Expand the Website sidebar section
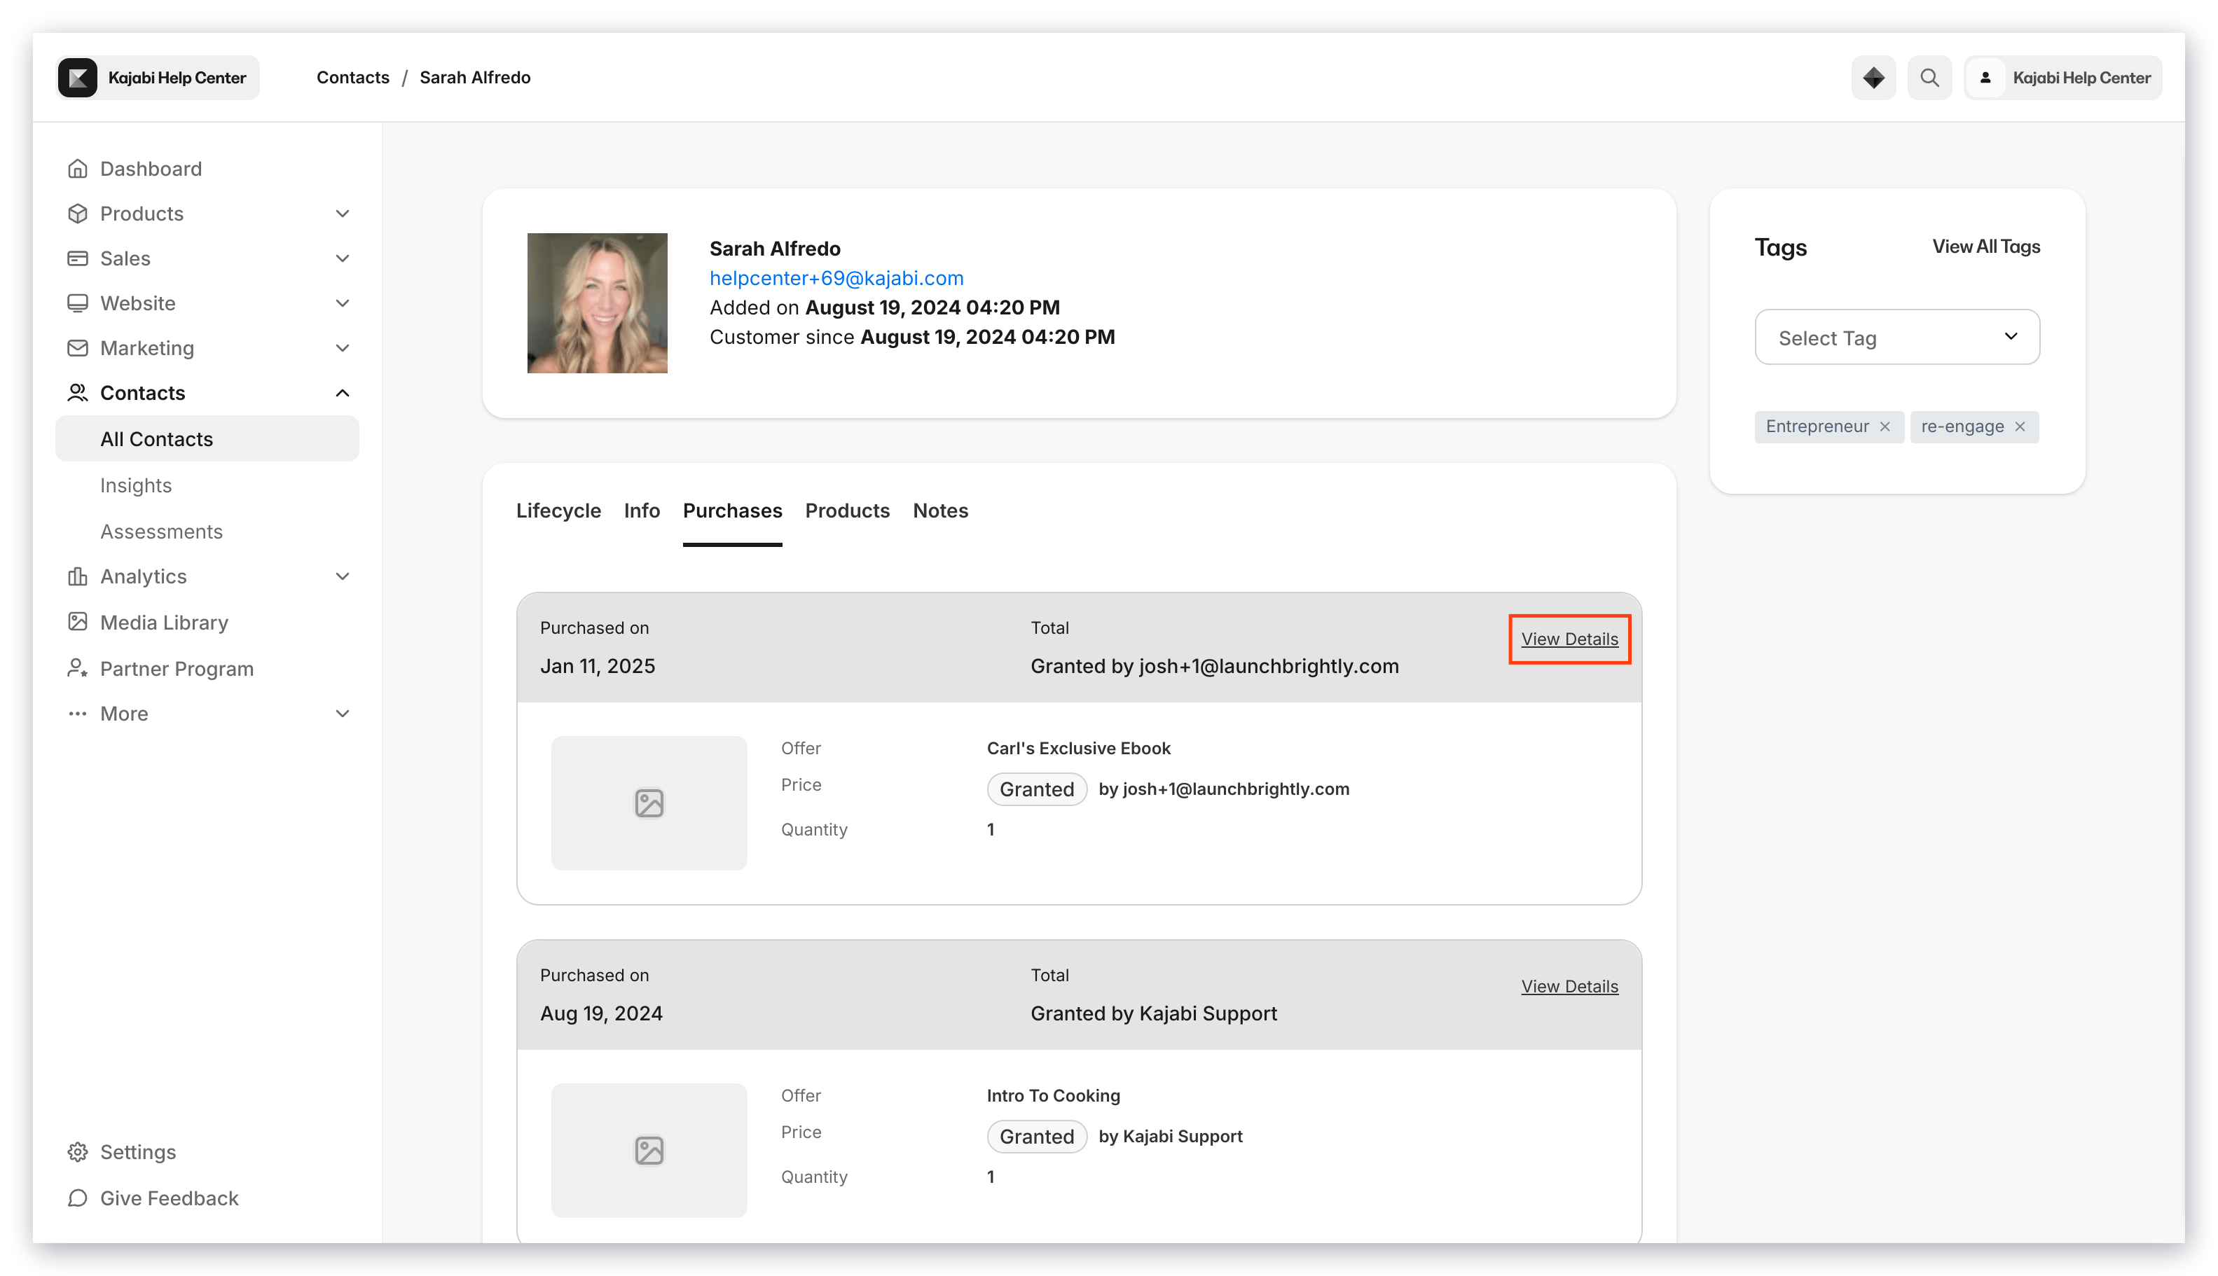 pos(342,303)
